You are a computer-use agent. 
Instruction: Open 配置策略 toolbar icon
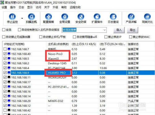point(48,16)
